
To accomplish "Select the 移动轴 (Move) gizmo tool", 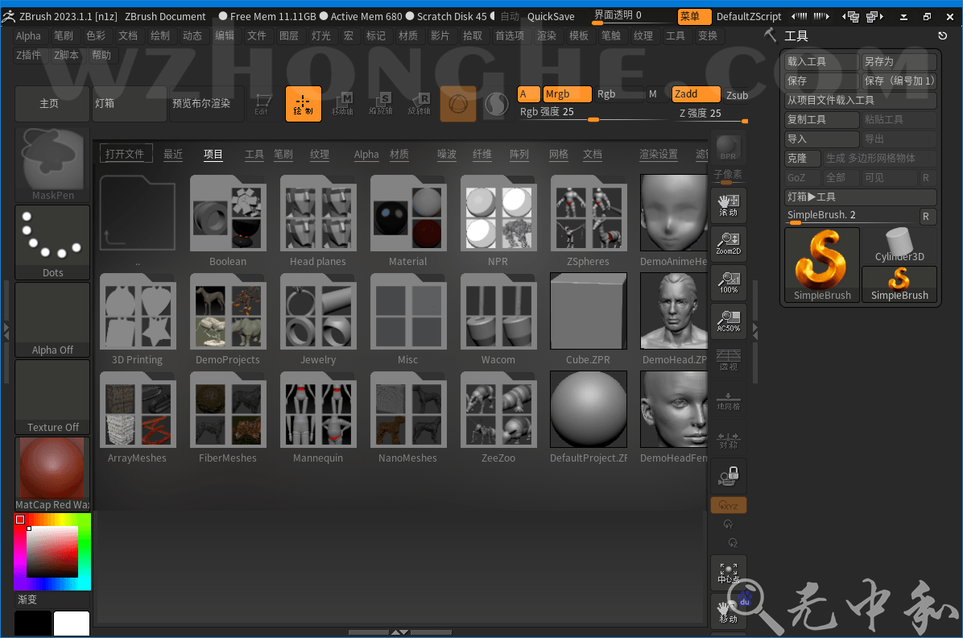I will point(343,104).
